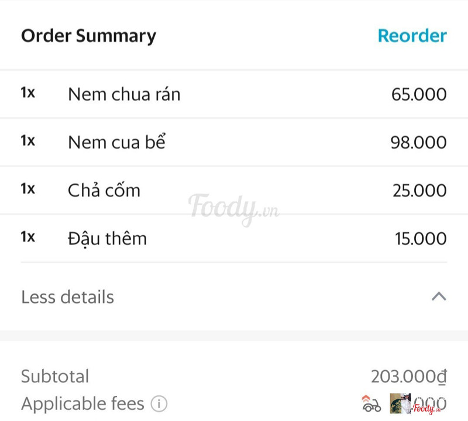Click the 203.000đ subtotal amount
This screenshot has height=421, width=468.
(408, 377)
